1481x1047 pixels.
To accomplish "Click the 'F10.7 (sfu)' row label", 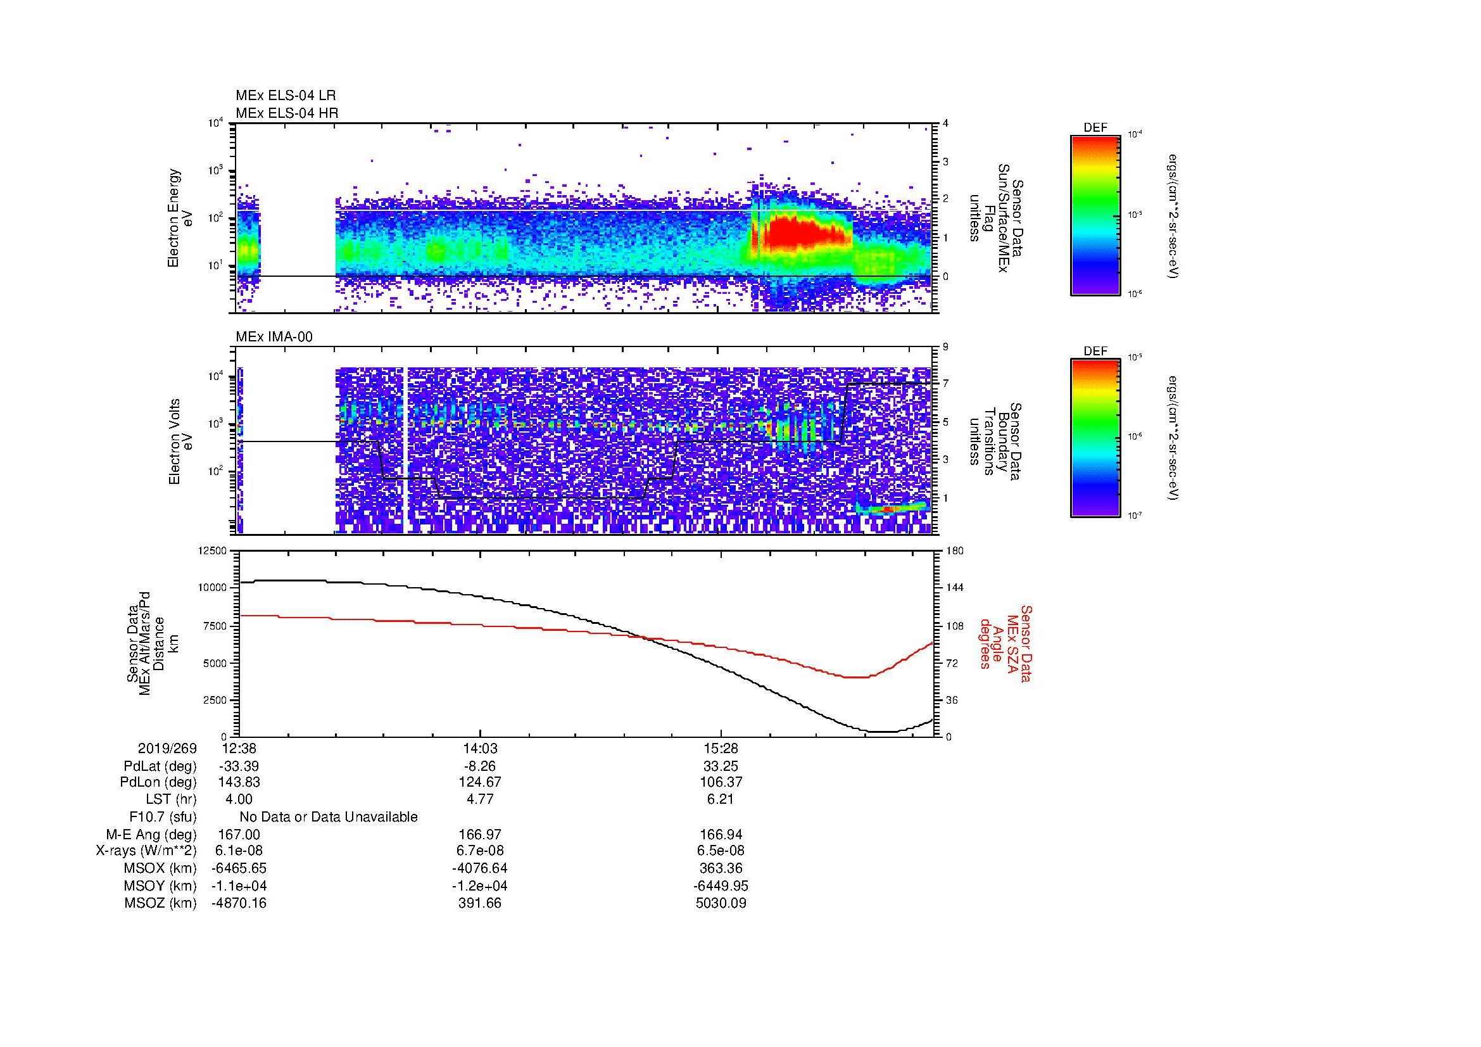I will (163, 817).
